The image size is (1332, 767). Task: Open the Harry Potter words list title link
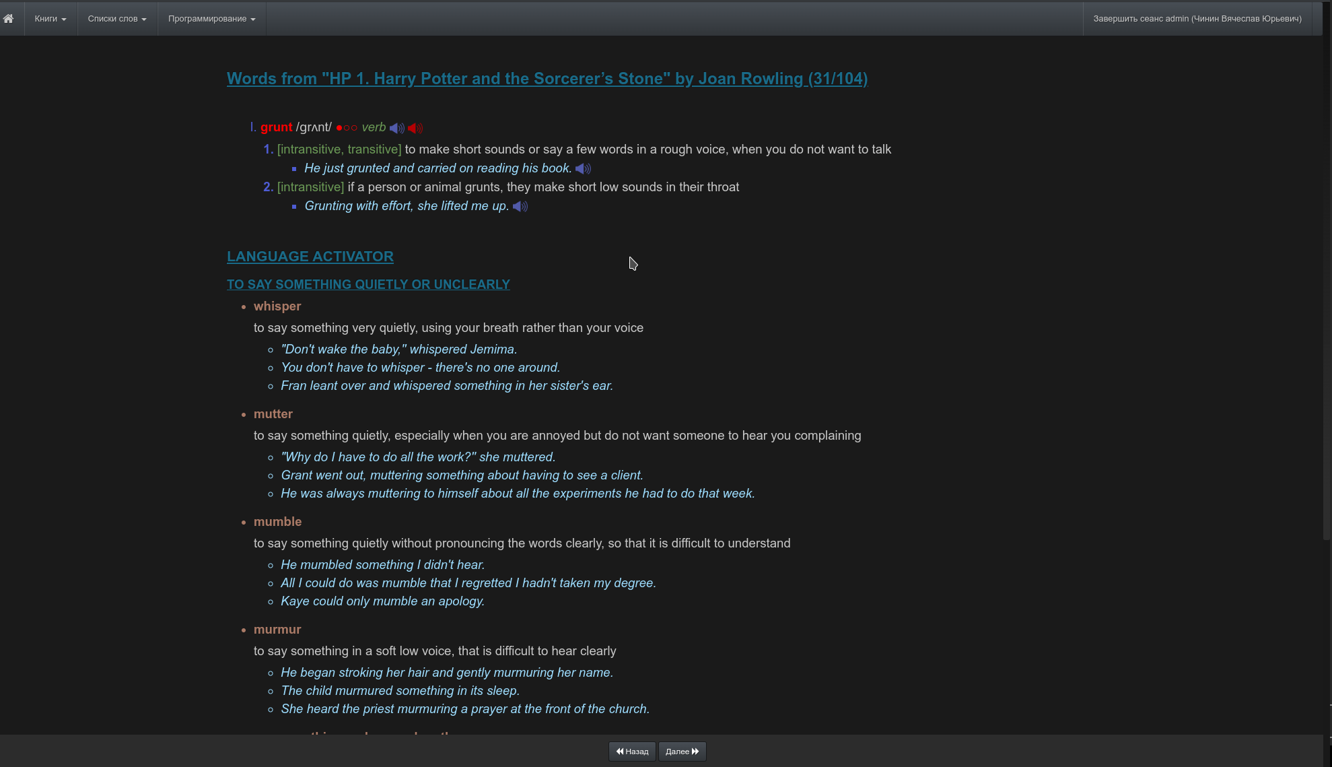click(x=547, y=79)
